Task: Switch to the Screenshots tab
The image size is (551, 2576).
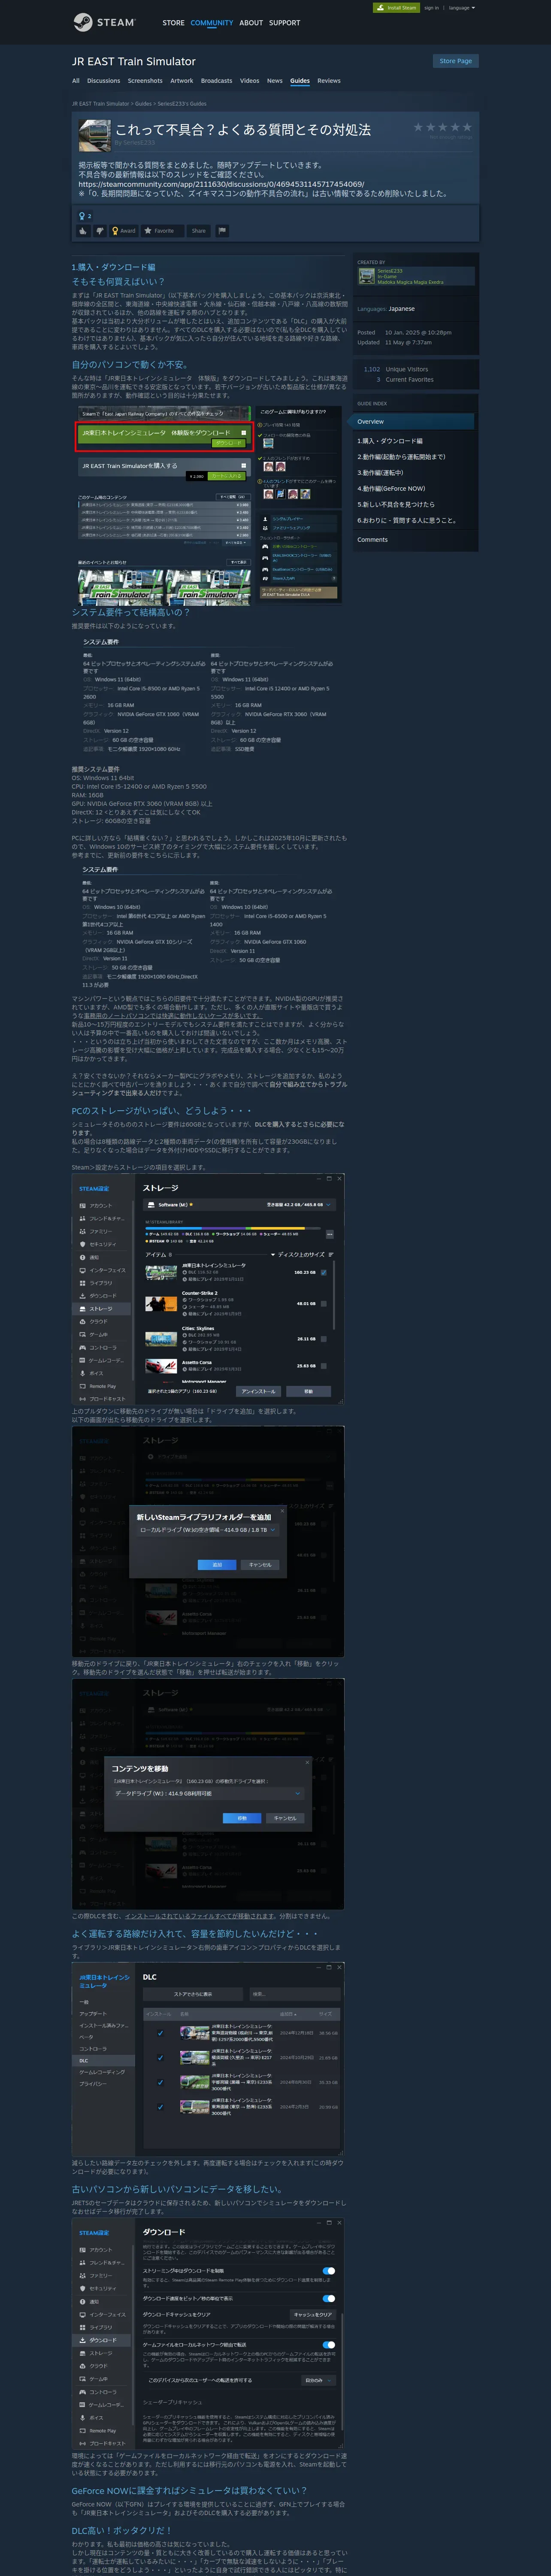Action: coord(145,81)
